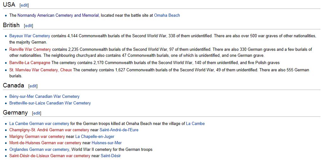The height and width of the screenshot is (160, 321).
Task: Open the Ranville War Cemetery red link
Action: (x=30, y=50)
